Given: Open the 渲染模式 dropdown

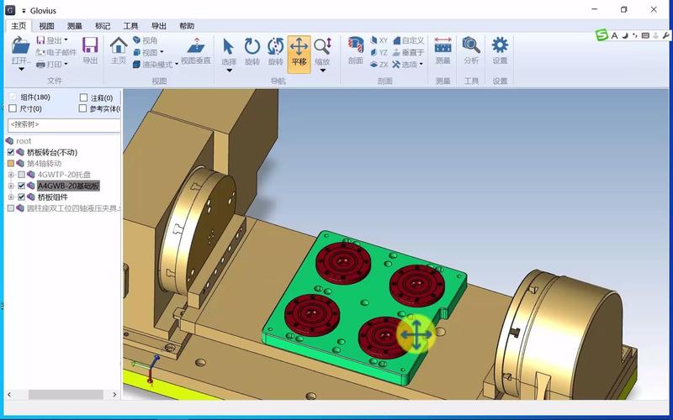Looking at the screenshot, I should pos(156,65).
